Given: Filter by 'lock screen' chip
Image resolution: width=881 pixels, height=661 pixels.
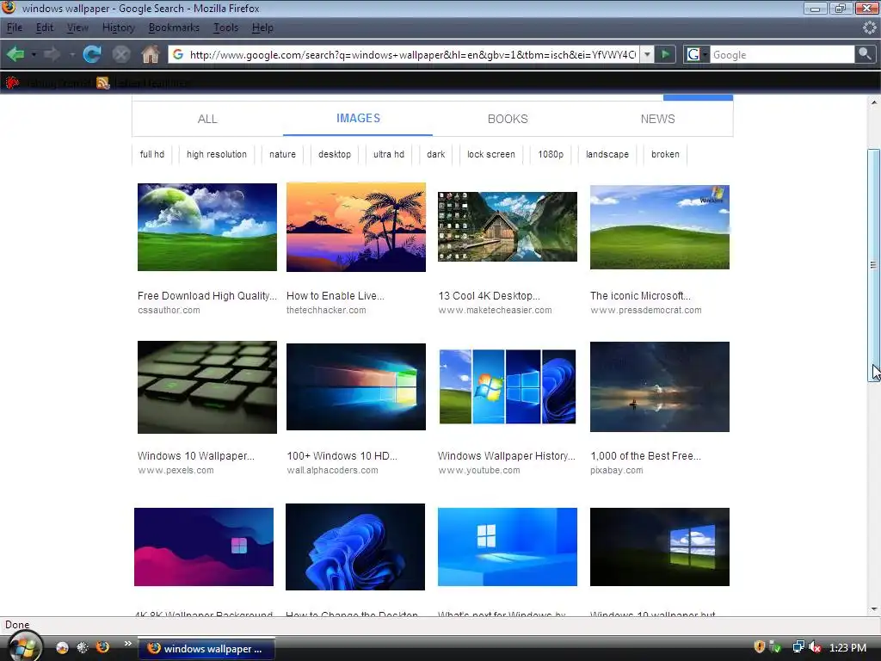Looking at the screenshot, I should click(x=491, y=154).
